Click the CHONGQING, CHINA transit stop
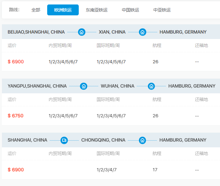220x186 pixels. coord(103,140)
